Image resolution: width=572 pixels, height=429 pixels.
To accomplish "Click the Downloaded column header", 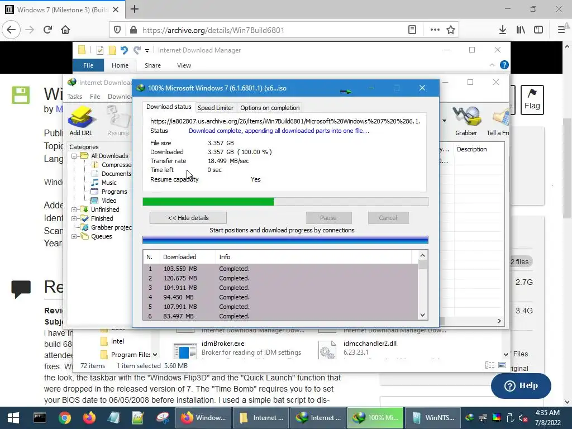I will tap(188, 257).
